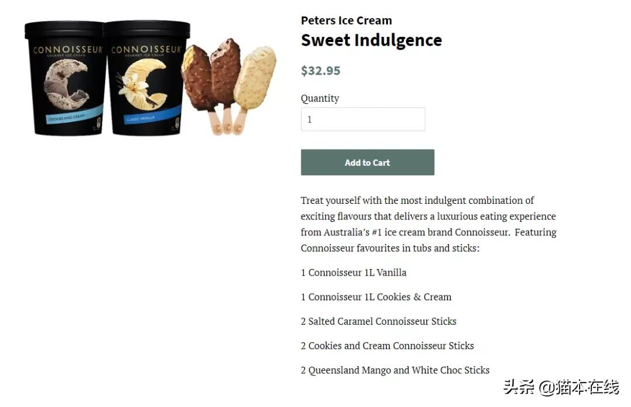The height and width of the screenshot is (407, 631).
Task: Click "2 Queensland Mango and White Choc Sticks"
Action: 395,370
